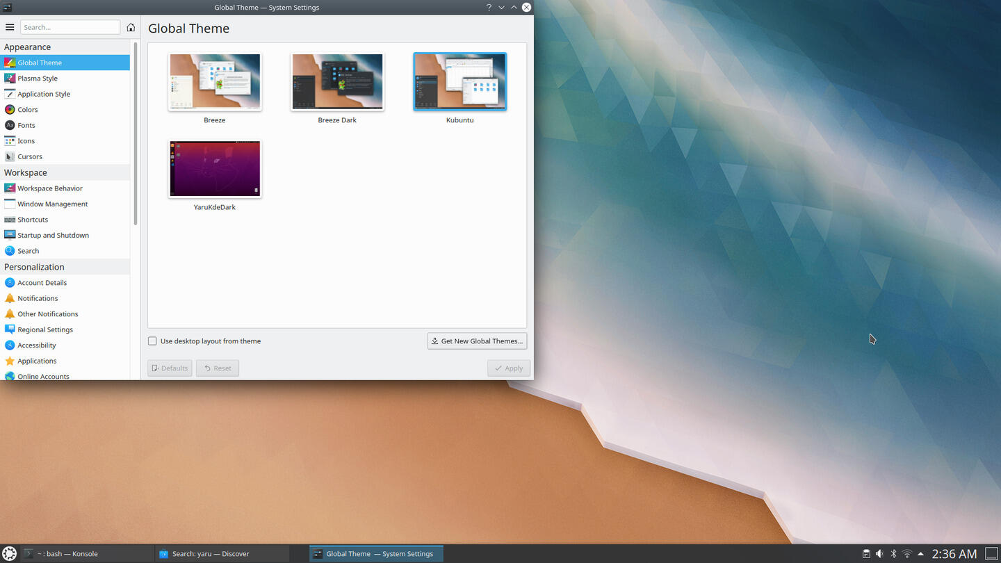The width and height of the screenshot is (1001, 563).
Task: Click the settings search field
Action: (x=70, y=27)
